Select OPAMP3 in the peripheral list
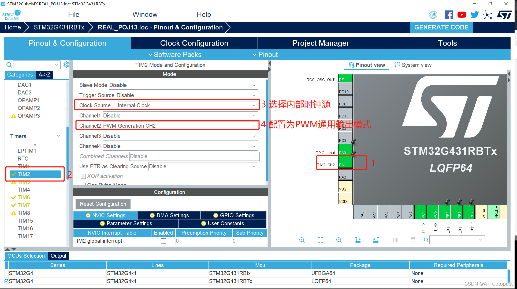Screen dimensions: 517x289 (29, 116)
